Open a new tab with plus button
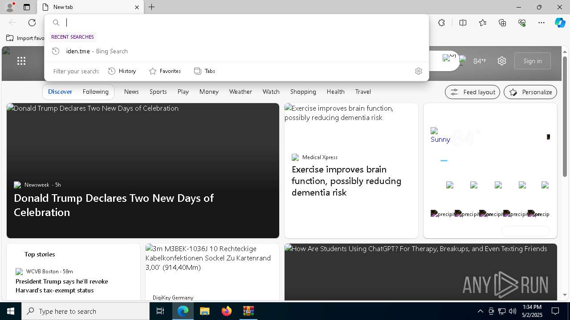Screen dimensions: 570x320 click(152, 7)
